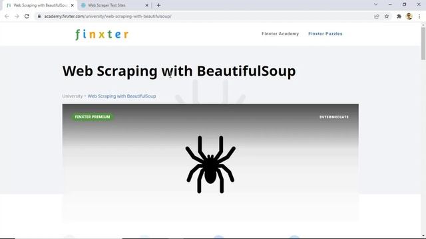
Task: Switch to the Web Scraper Test Sites tab
Action: tap(114, 5)
